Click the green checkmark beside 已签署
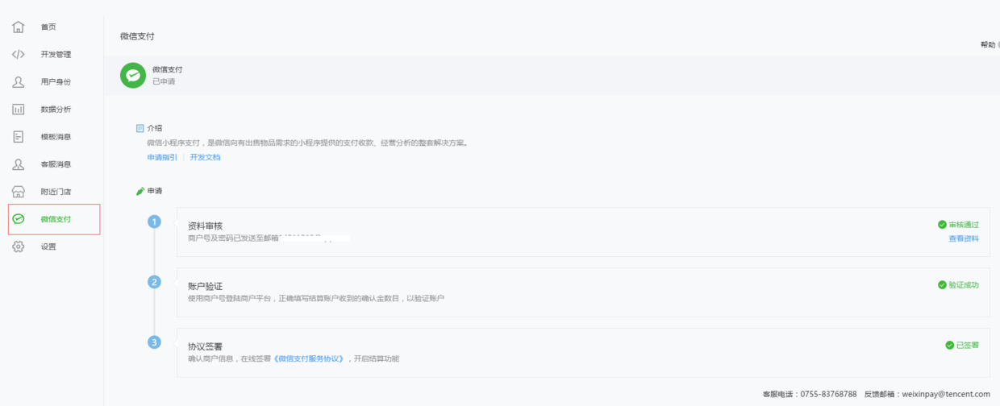The height and width of the screenshot is (406, 1000). (949, 345)
